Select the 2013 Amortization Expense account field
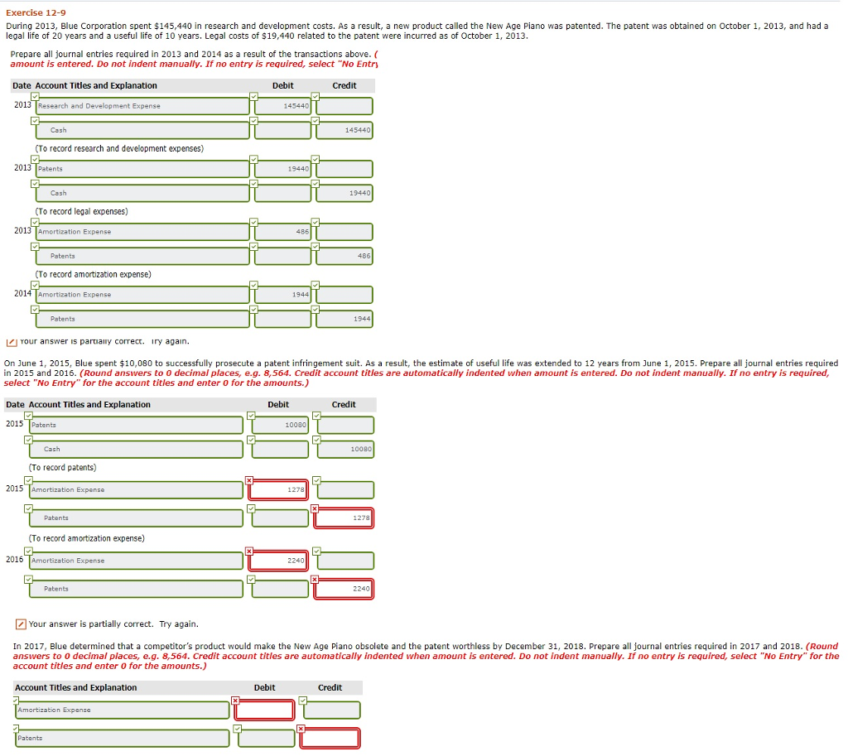848x756 pixels. pyautogui.click(x=142, y=232)
